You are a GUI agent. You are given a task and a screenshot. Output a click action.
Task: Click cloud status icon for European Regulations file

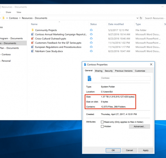(91, 47)
